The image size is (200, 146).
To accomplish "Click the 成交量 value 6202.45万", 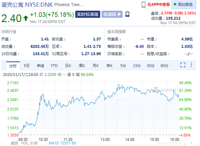I will 40,46.
